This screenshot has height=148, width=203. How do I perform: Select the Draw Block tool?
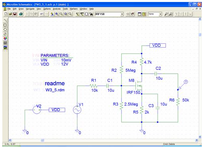pos(87,14)
